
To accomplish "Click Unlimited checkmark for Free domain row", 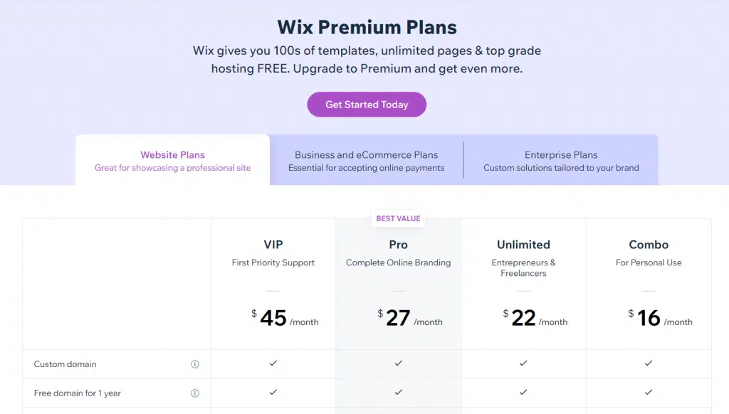I will (523, 392).
